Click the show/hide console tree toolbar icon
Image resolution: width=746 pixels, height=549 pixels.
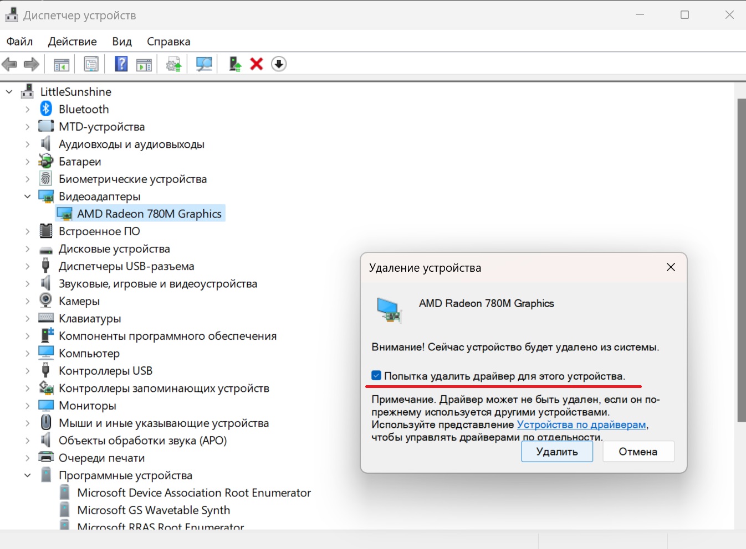[x=62, y=64]
